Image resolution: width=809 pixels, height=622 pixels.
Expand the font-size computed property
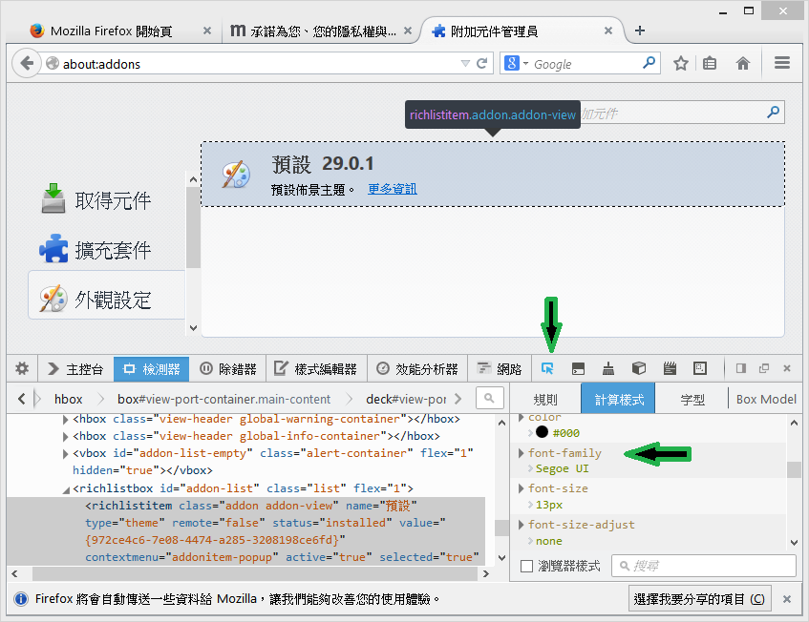(x=522, y=488)
